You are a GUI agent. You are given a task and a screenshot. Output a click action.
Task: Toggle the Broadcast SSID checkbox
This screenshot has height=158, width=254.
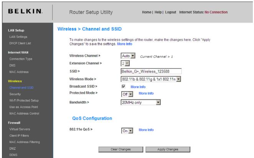(x=124, y=86)
